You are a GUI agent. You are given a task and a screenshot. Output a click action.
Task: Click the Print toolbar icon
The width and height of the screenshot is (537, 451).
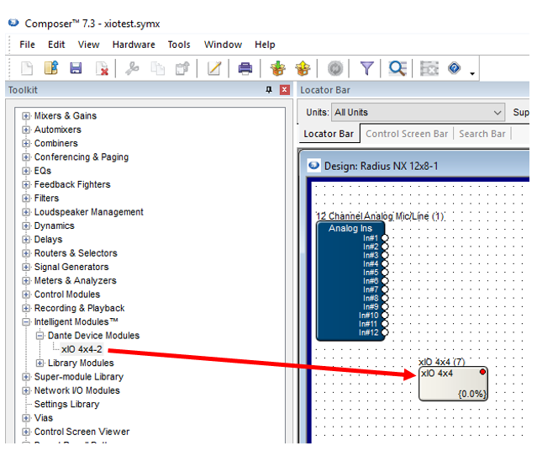tap(245, 68)
